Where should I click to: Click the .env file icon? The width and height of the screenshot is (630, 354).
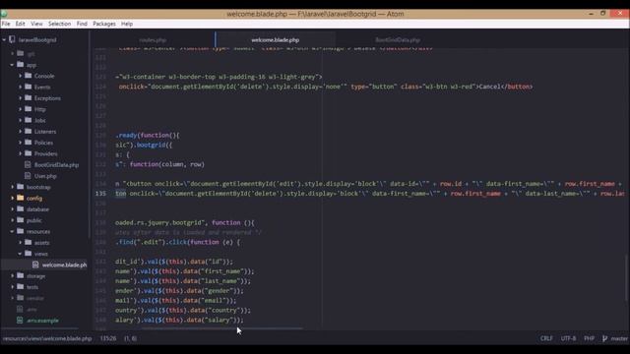pyautogui.click(x=20, y=309)
